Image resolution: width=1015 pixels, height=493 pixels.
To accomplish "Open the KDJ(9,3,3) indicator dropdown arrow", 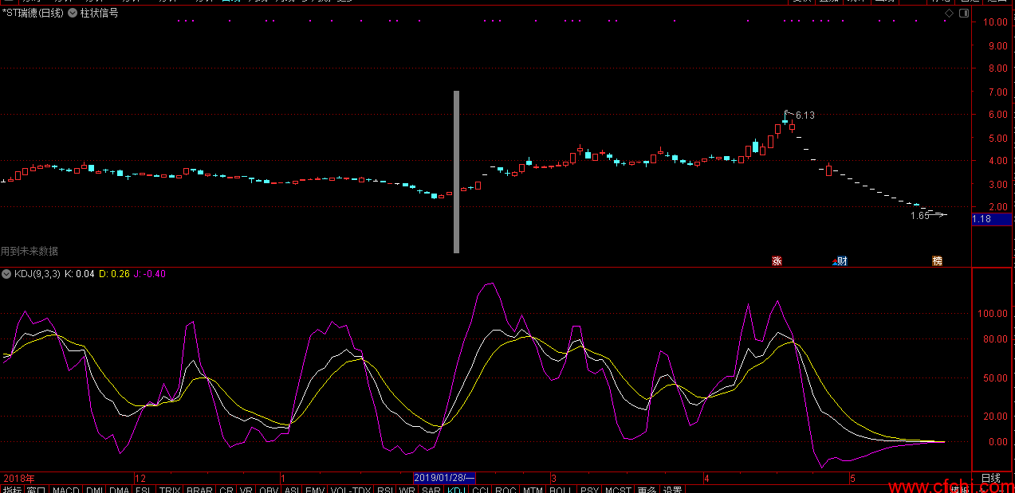I will [6, 274].
